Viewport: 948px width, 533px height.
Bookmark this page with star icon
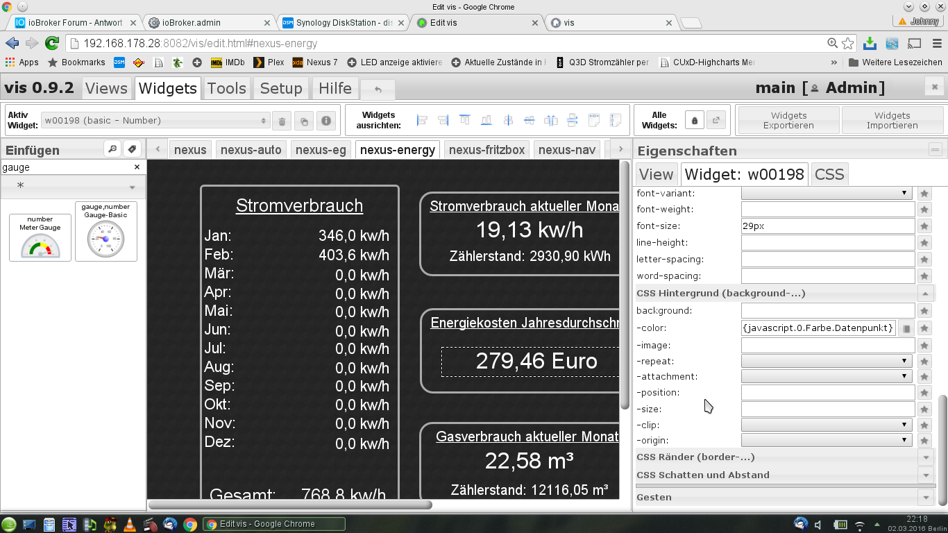[847, 43]
